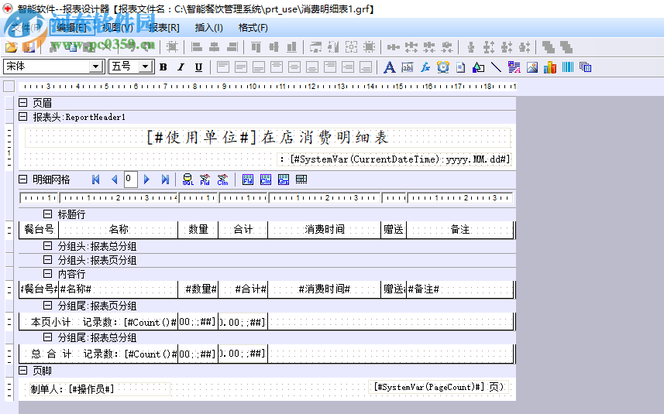Viewport: 664px width, 414px height.
Task: Set text alignment to top-left
Action: coord(223,67)
